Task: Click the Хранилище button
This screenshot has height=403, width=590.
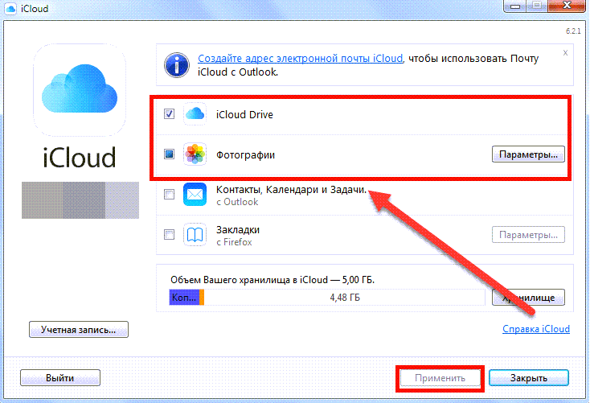Action: 528,297
